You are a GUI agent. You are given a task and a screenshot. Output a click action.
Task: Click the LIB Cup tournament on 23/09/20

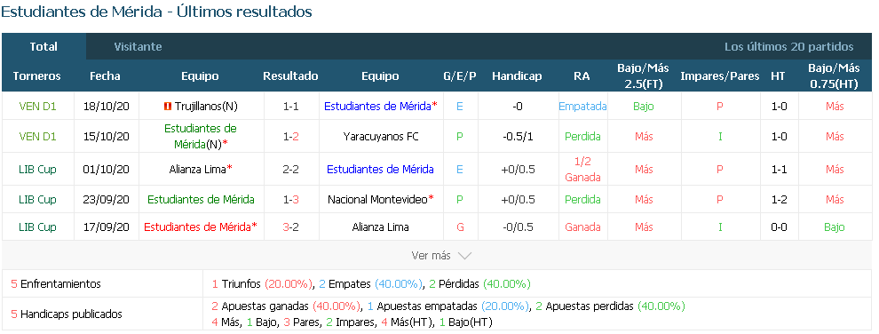tap(37, 199)
